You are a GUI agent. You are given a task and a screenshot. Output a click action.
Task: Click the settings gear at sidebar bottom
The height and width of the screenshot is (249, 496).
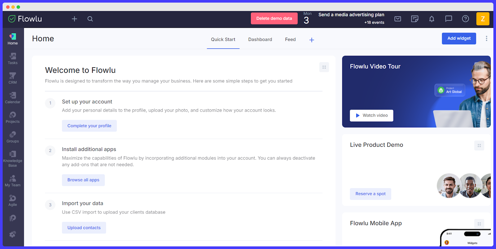(13, 234)
